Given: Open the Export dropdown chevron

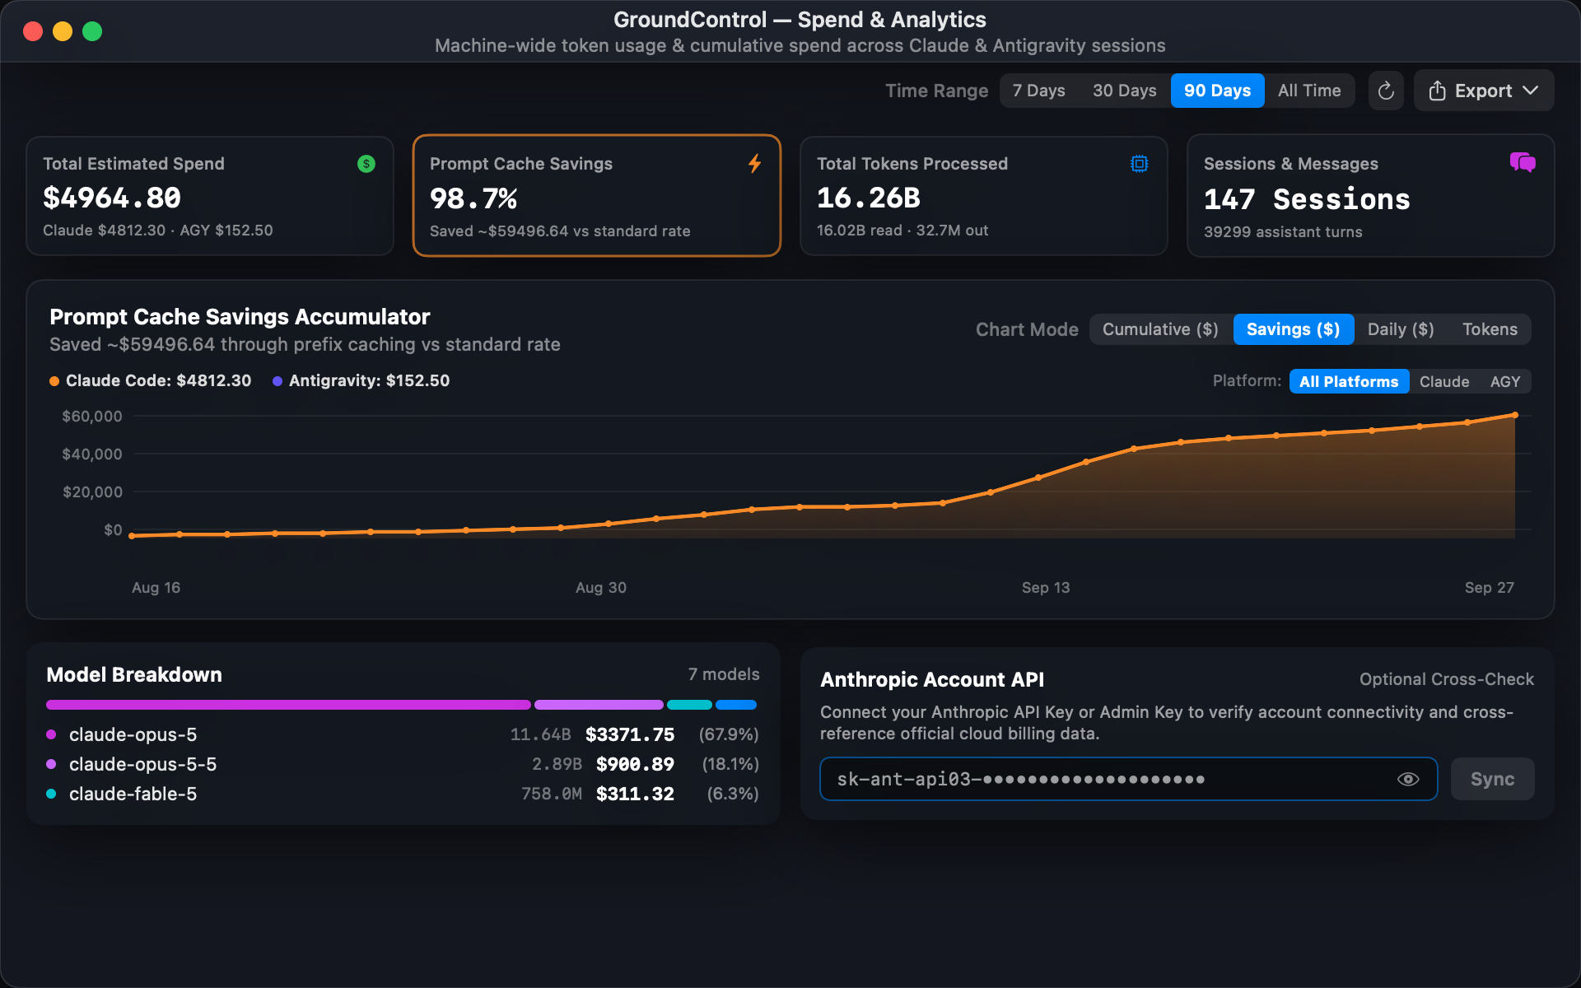Looking at the screenshot, I should [x=1530, y=91].
